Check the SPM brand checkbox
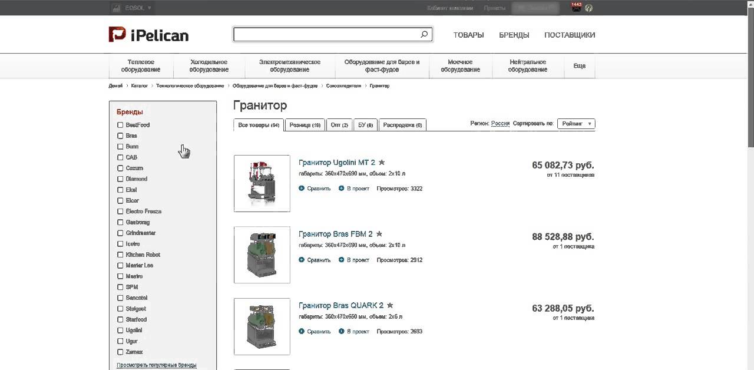This screenshot has height=370, width=754. [x=120, y=287]
